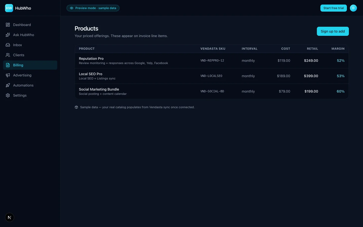Screen dimensions: 363x227
Task: Click monthly interval for Local SEO Pro
Action: tap(248, 76)
